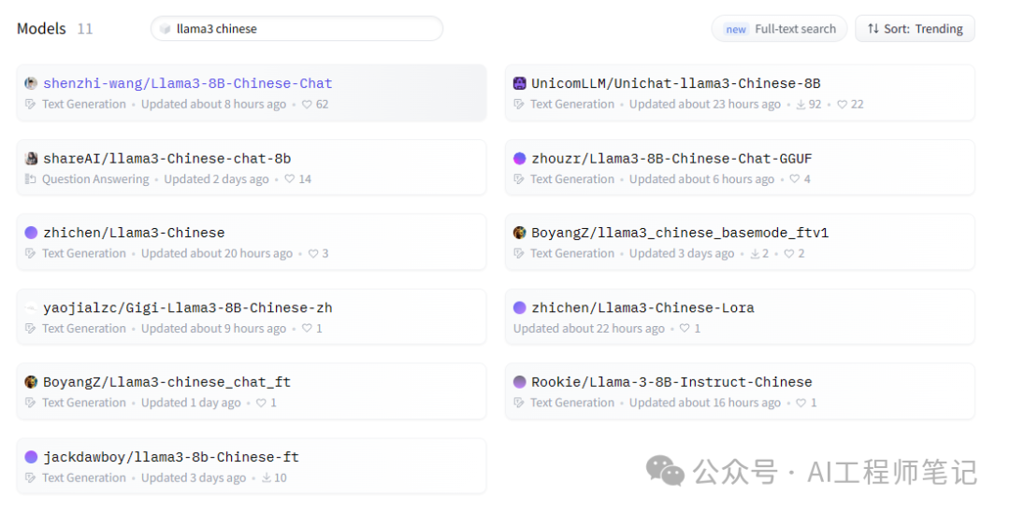Click the shenzhi-wang user avatar icon

pyautogui.click(x=31, y=83)
